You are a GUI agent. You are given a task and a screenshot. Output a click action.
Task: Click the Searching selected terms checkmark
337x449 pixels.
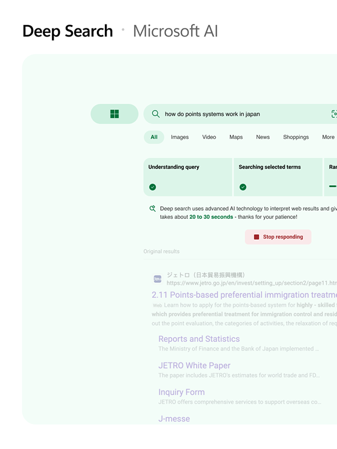tap(243, 187)
